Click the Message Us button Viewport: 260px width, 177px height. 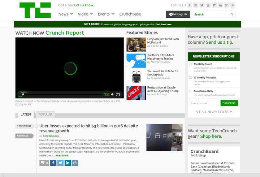tap(178, 14)
